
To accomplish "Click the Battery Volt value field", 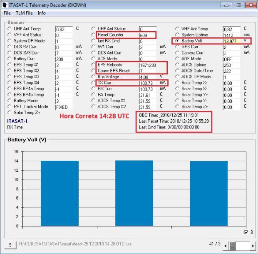I will [x=232, y=41].
